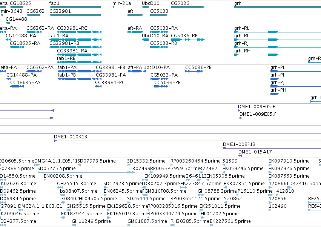Image resolution: width=321 pixels, height=227 pixels.
Task: Click protein CG33981-PB
Action: 98,71
